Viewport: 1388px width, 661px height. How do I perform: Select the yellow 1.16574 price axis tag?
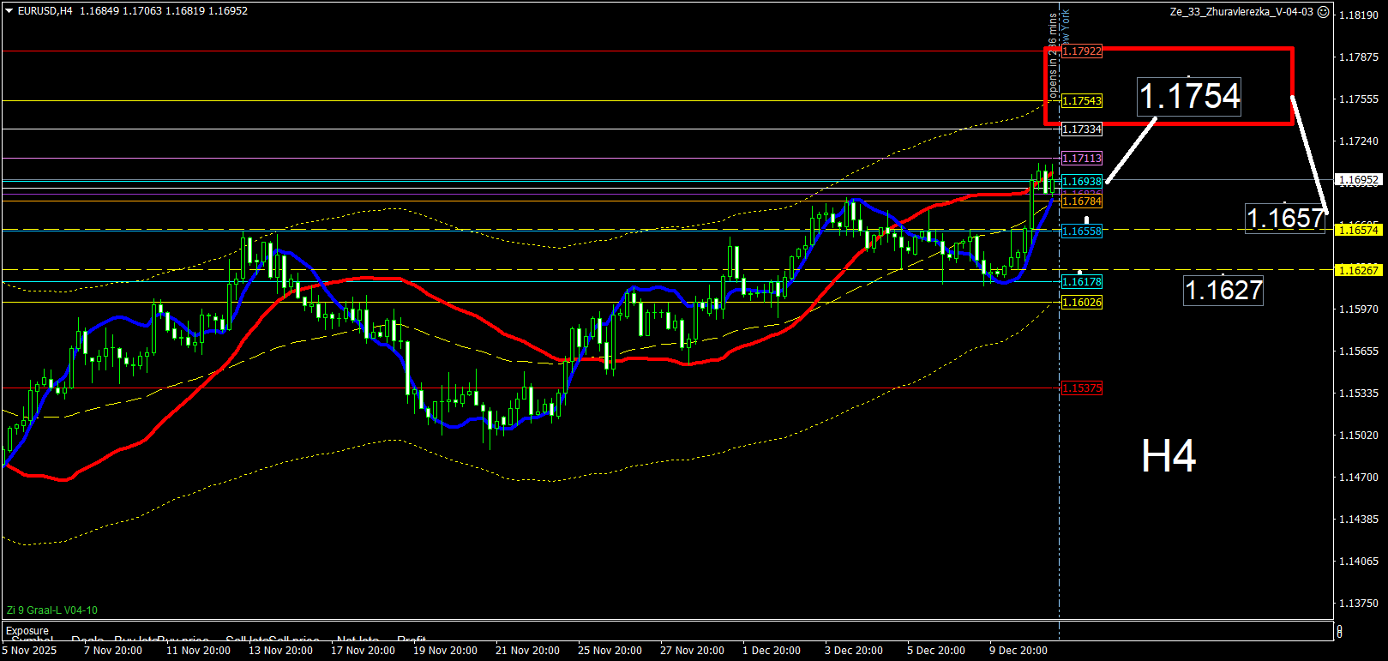pos(1359,230)
